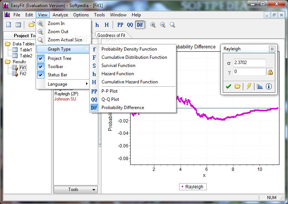Image resolution: width=288 pixels, height=204 pixels.
Task: Click the gamma parameter input field
Action: point(250,71)
